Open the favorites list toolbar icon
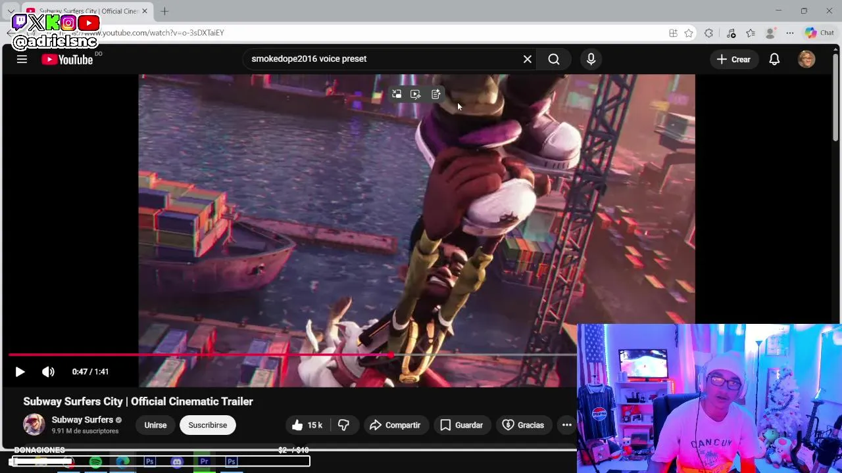 (751, 33)
